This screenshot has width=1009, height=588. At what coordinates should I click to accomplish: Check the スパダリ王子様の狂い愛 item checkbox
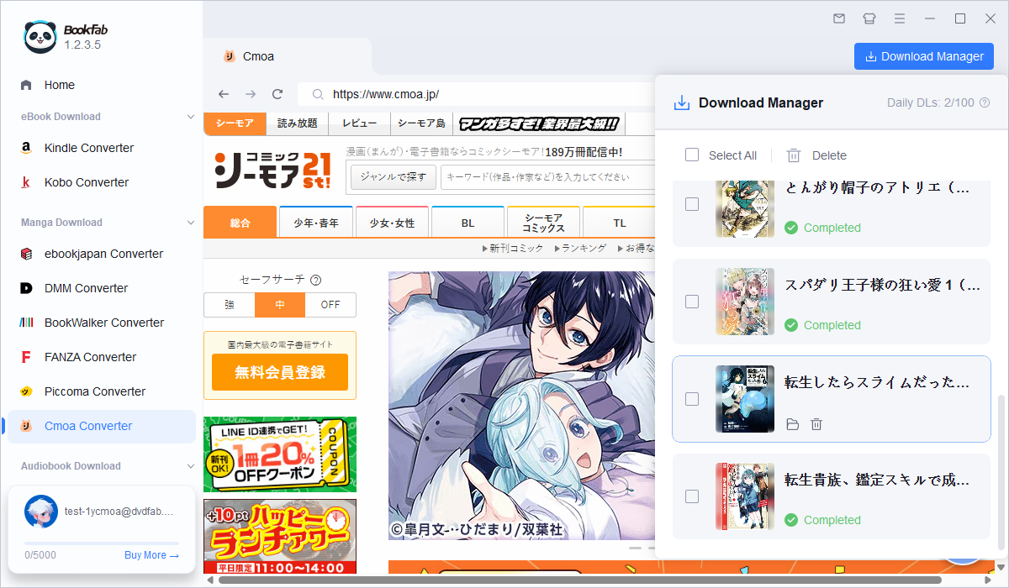[692, 302]
